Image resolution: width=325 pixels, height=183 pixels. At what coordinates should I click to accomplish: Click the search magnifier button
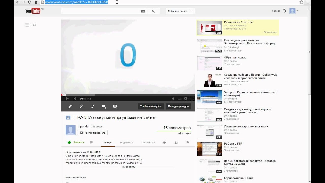(153, 11)
